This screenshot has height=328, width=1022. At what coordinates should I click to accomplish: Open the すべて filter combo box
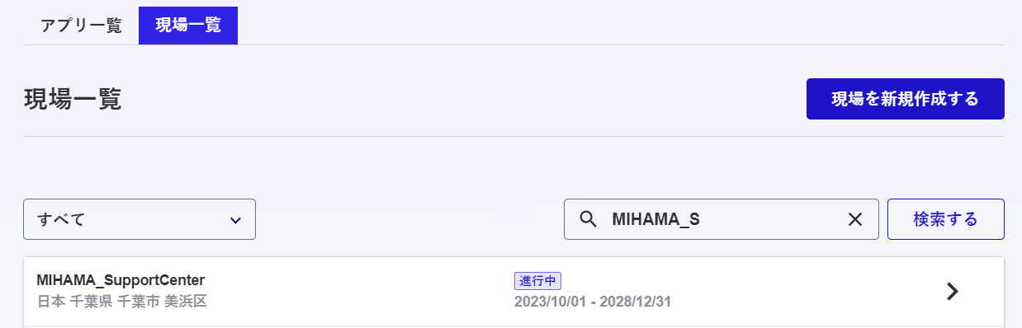click(140, 219)
